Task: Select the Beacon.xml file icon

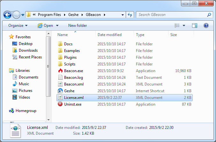Action: (60, 84)
